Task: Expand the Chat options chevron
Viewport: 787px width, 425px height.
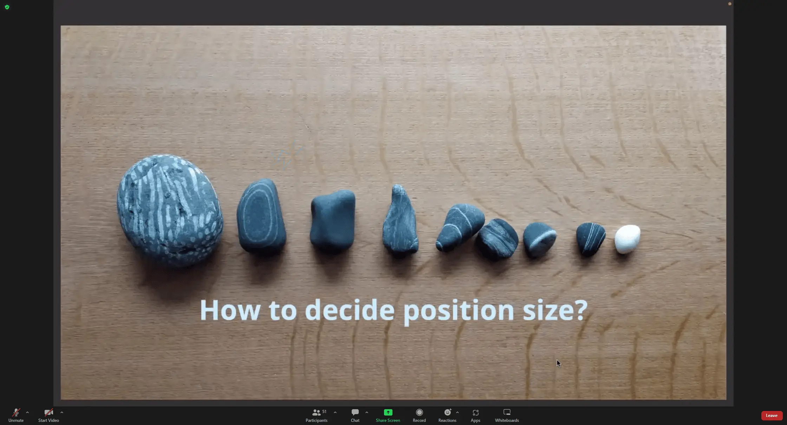Action: [x=367, y=412]
